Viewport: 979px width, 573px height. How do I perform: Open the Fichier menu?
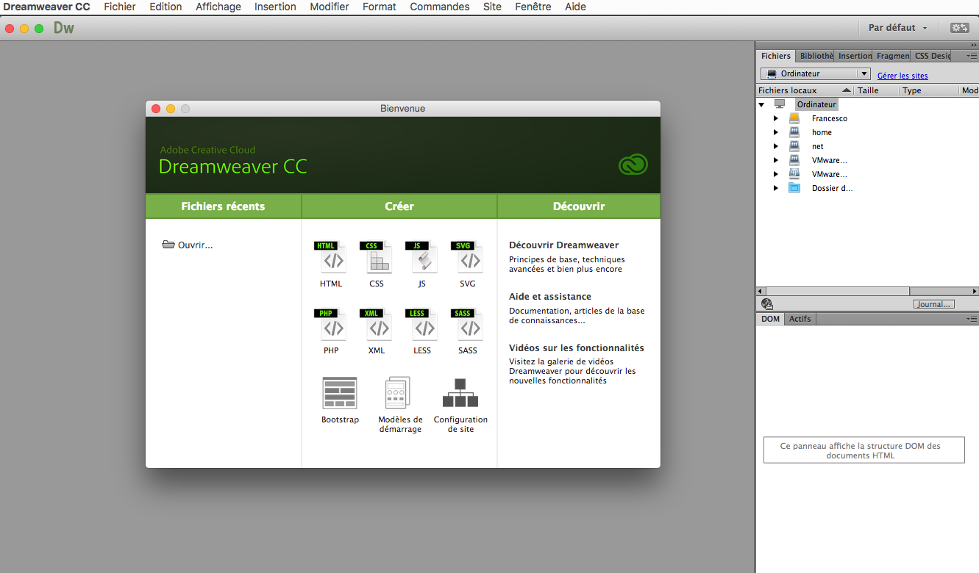(x=120, y=7)
